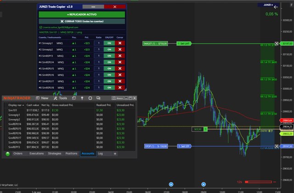
Task: Close position for #6 SimREPLY6 with red X
Action: (x=120, y=75)
